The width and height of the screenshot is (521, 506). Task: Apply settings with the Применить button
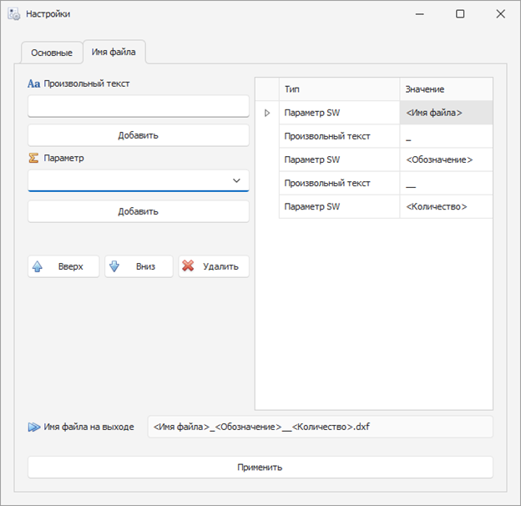260,467
